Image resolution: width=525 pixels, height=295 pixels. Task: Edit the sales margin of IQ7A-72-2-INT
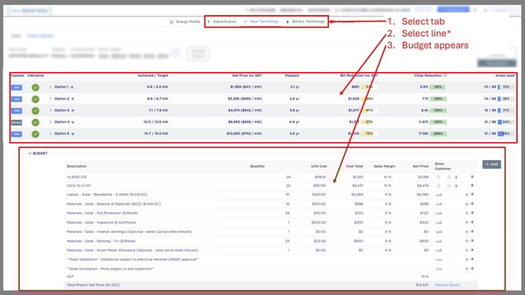point(388,186)
